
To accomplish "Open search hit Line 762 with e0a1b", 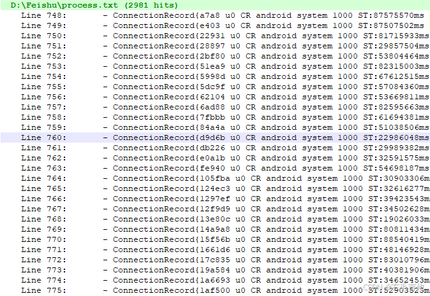I will (215, 158).
